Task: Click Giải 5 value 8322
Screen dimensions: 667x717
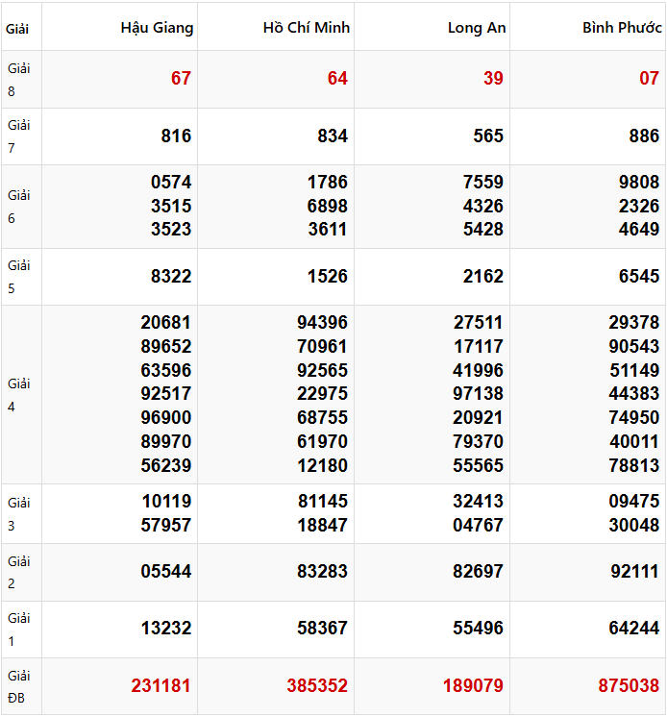Action: pyautogui.click(x=171, y=276)
